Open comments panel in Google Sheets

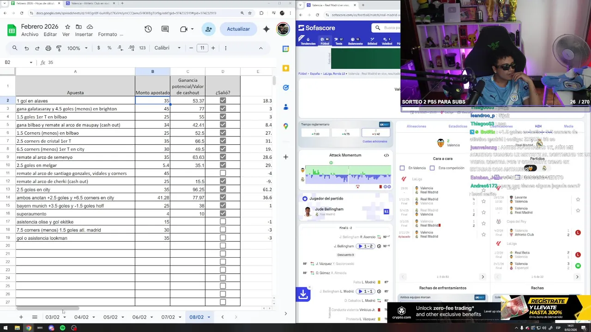[x=165, y=29]
